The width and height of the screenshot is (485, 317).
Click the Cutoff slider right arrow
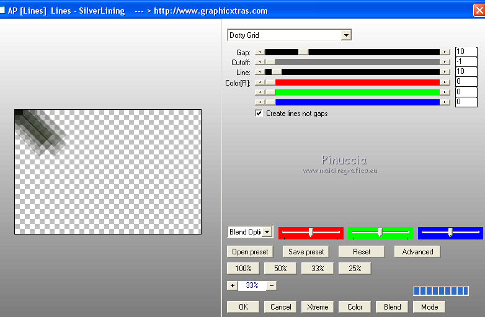tap(445, 62)
